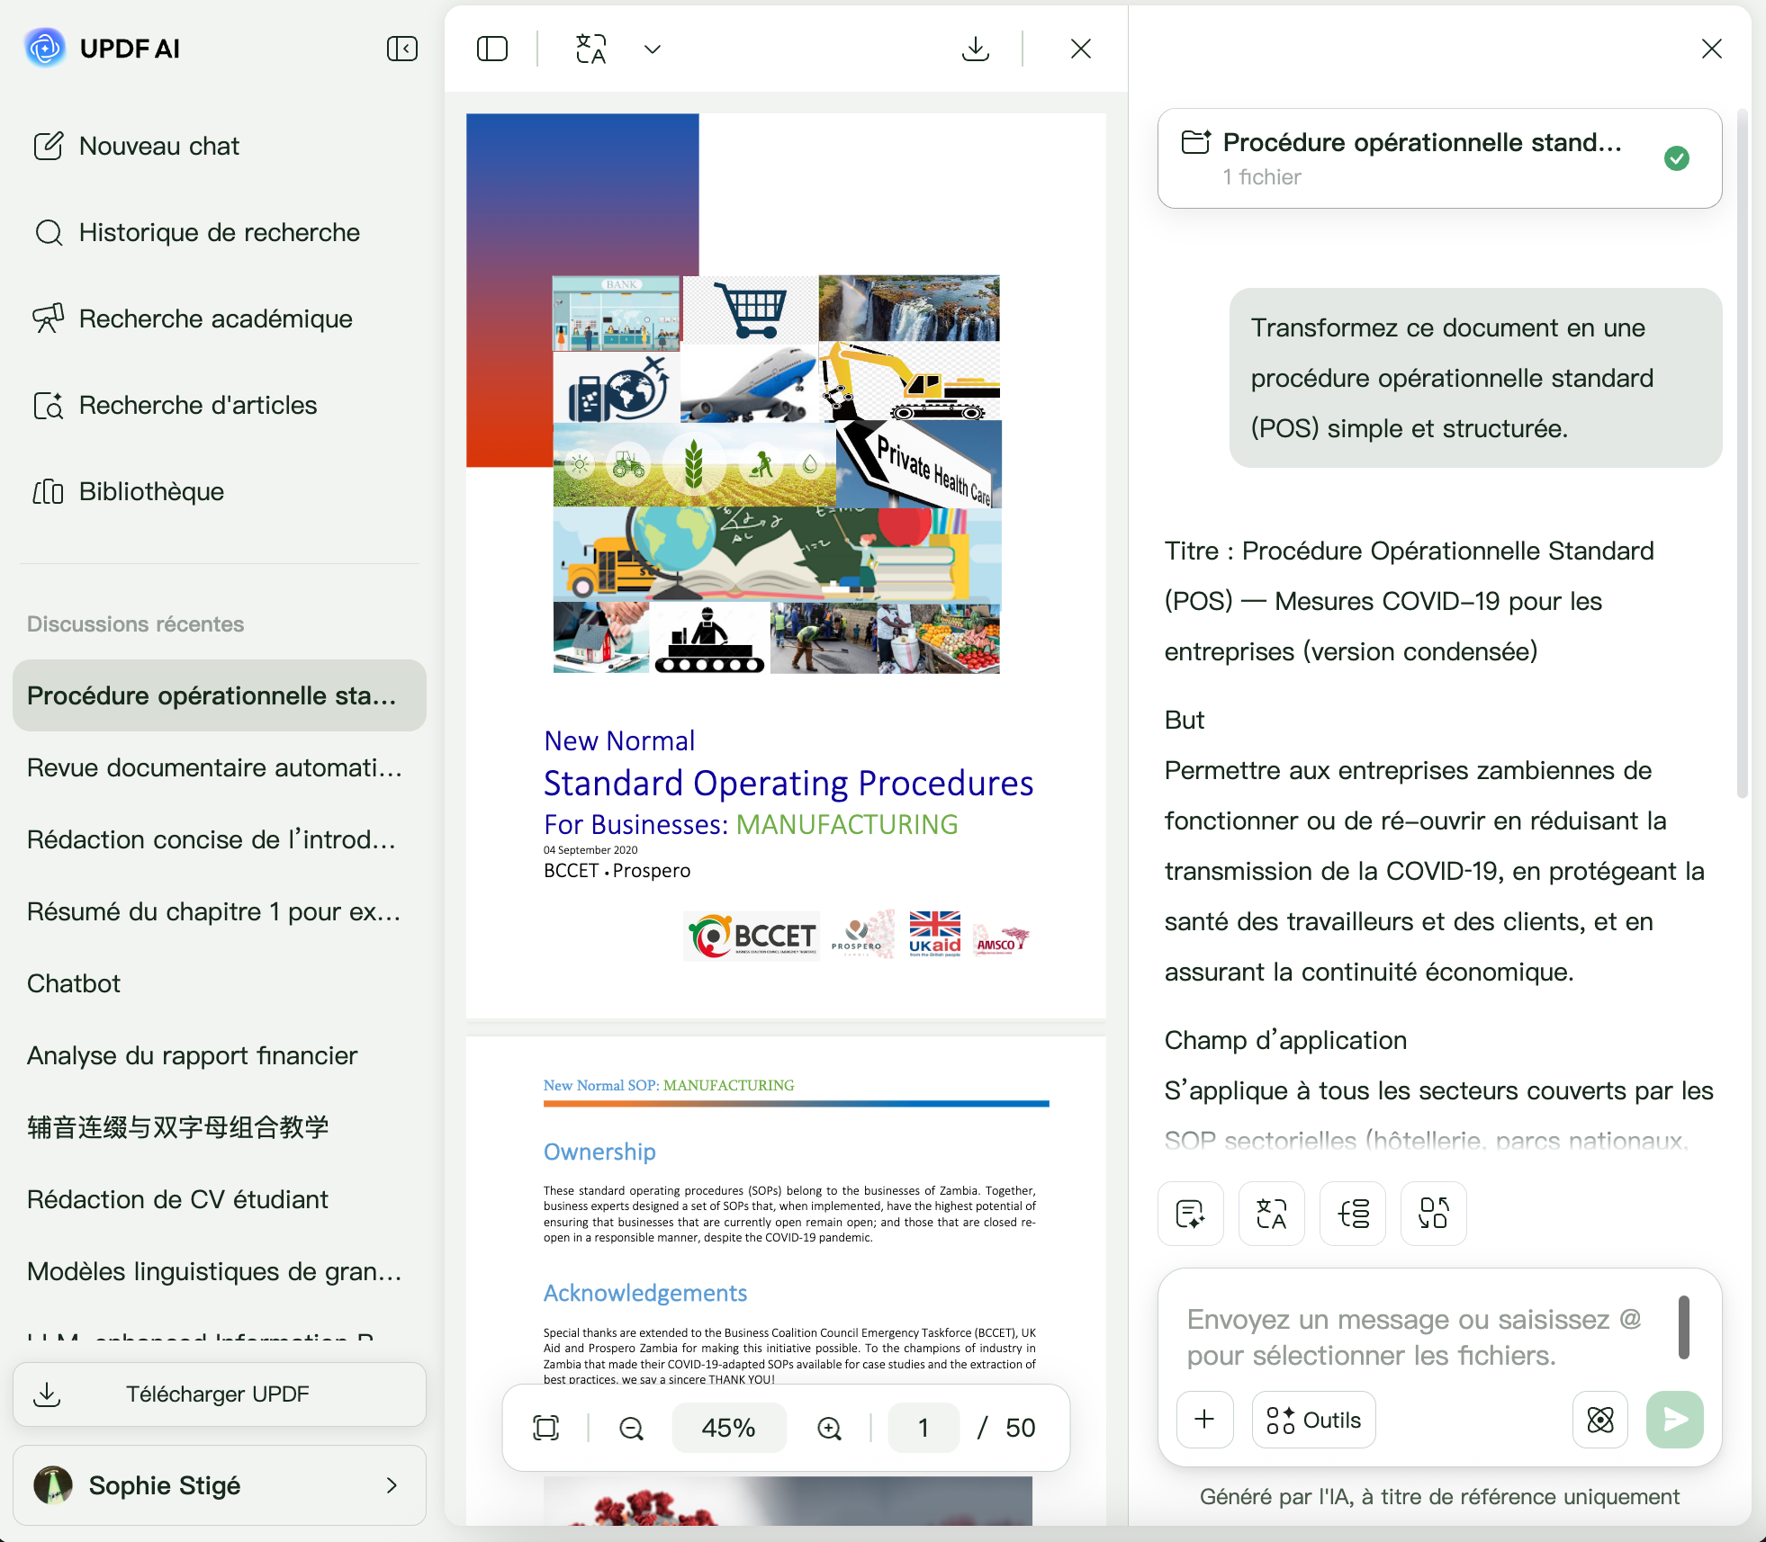This screenshot has width=1766, height=1542.
Task: Click the fit page icon
Action: pos(546,1428)
